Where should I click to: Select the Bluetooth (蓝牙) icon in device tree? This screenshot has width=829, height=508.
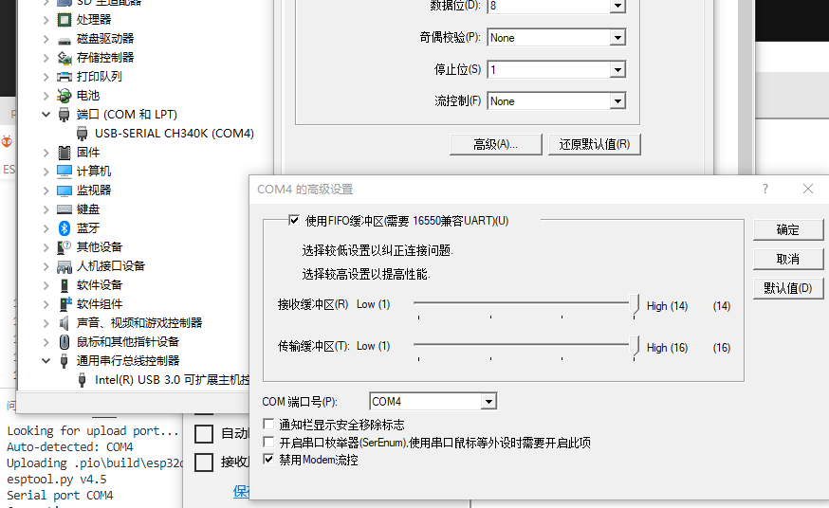click(x=64, y=228)
